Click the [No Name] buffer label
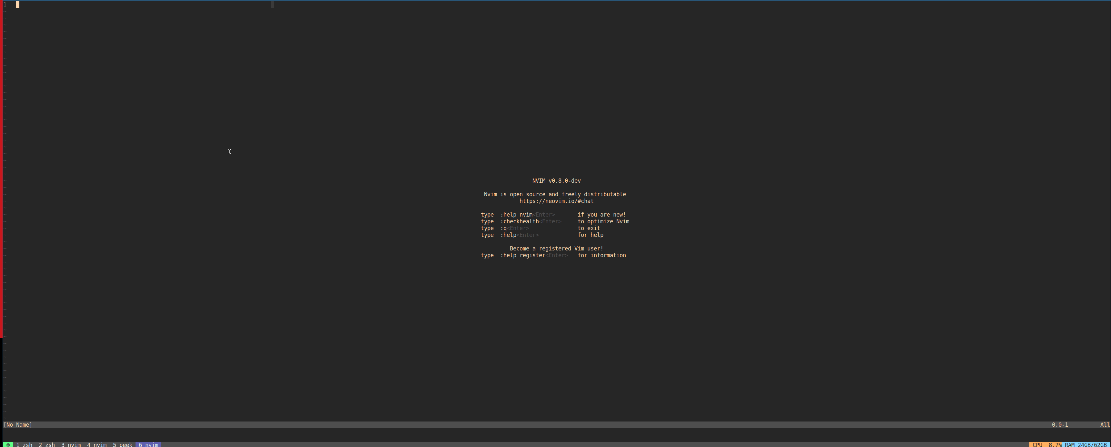Viewport: 1111px width, 447px height. [18, 424]
